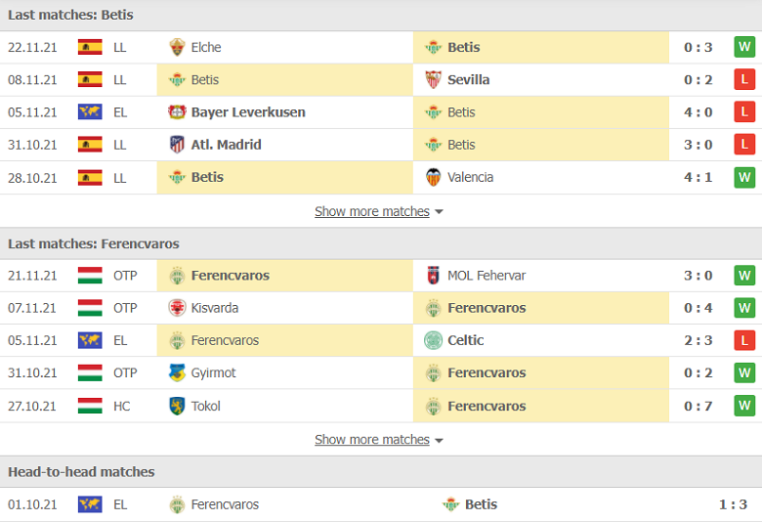The image size is (762, 522).
Task: Click the Bayer Leverkusen crest icon
Action: pyautogui.click(x=177, y=111)
